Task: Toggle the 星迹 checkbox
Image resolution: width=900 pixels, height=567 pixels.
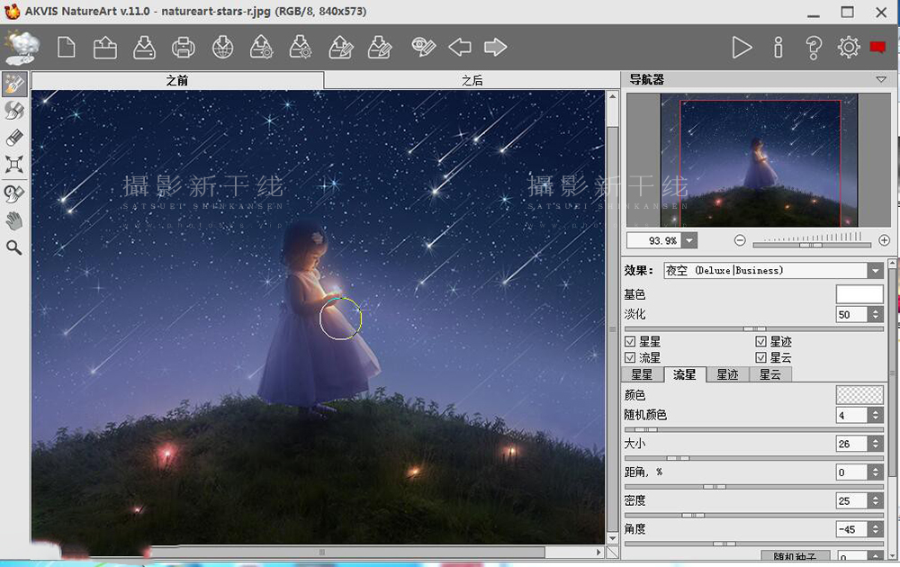Action: pos(761,341)
